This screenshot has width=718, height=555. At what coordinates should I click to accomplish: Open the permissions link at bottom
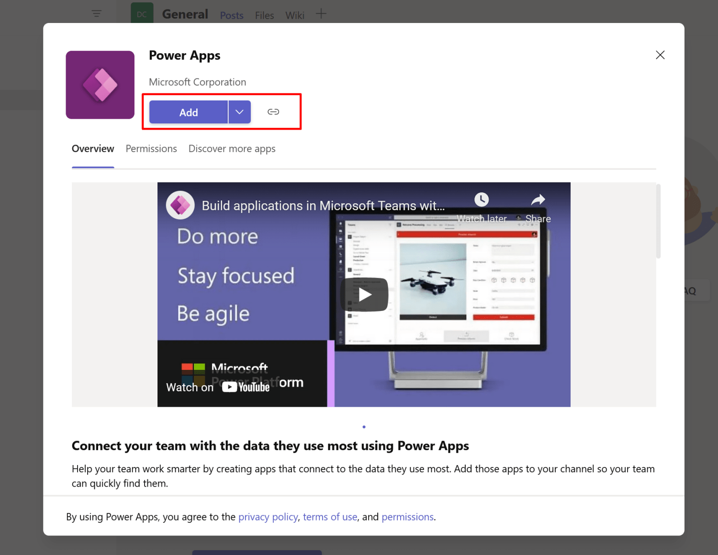coord(407,517)
